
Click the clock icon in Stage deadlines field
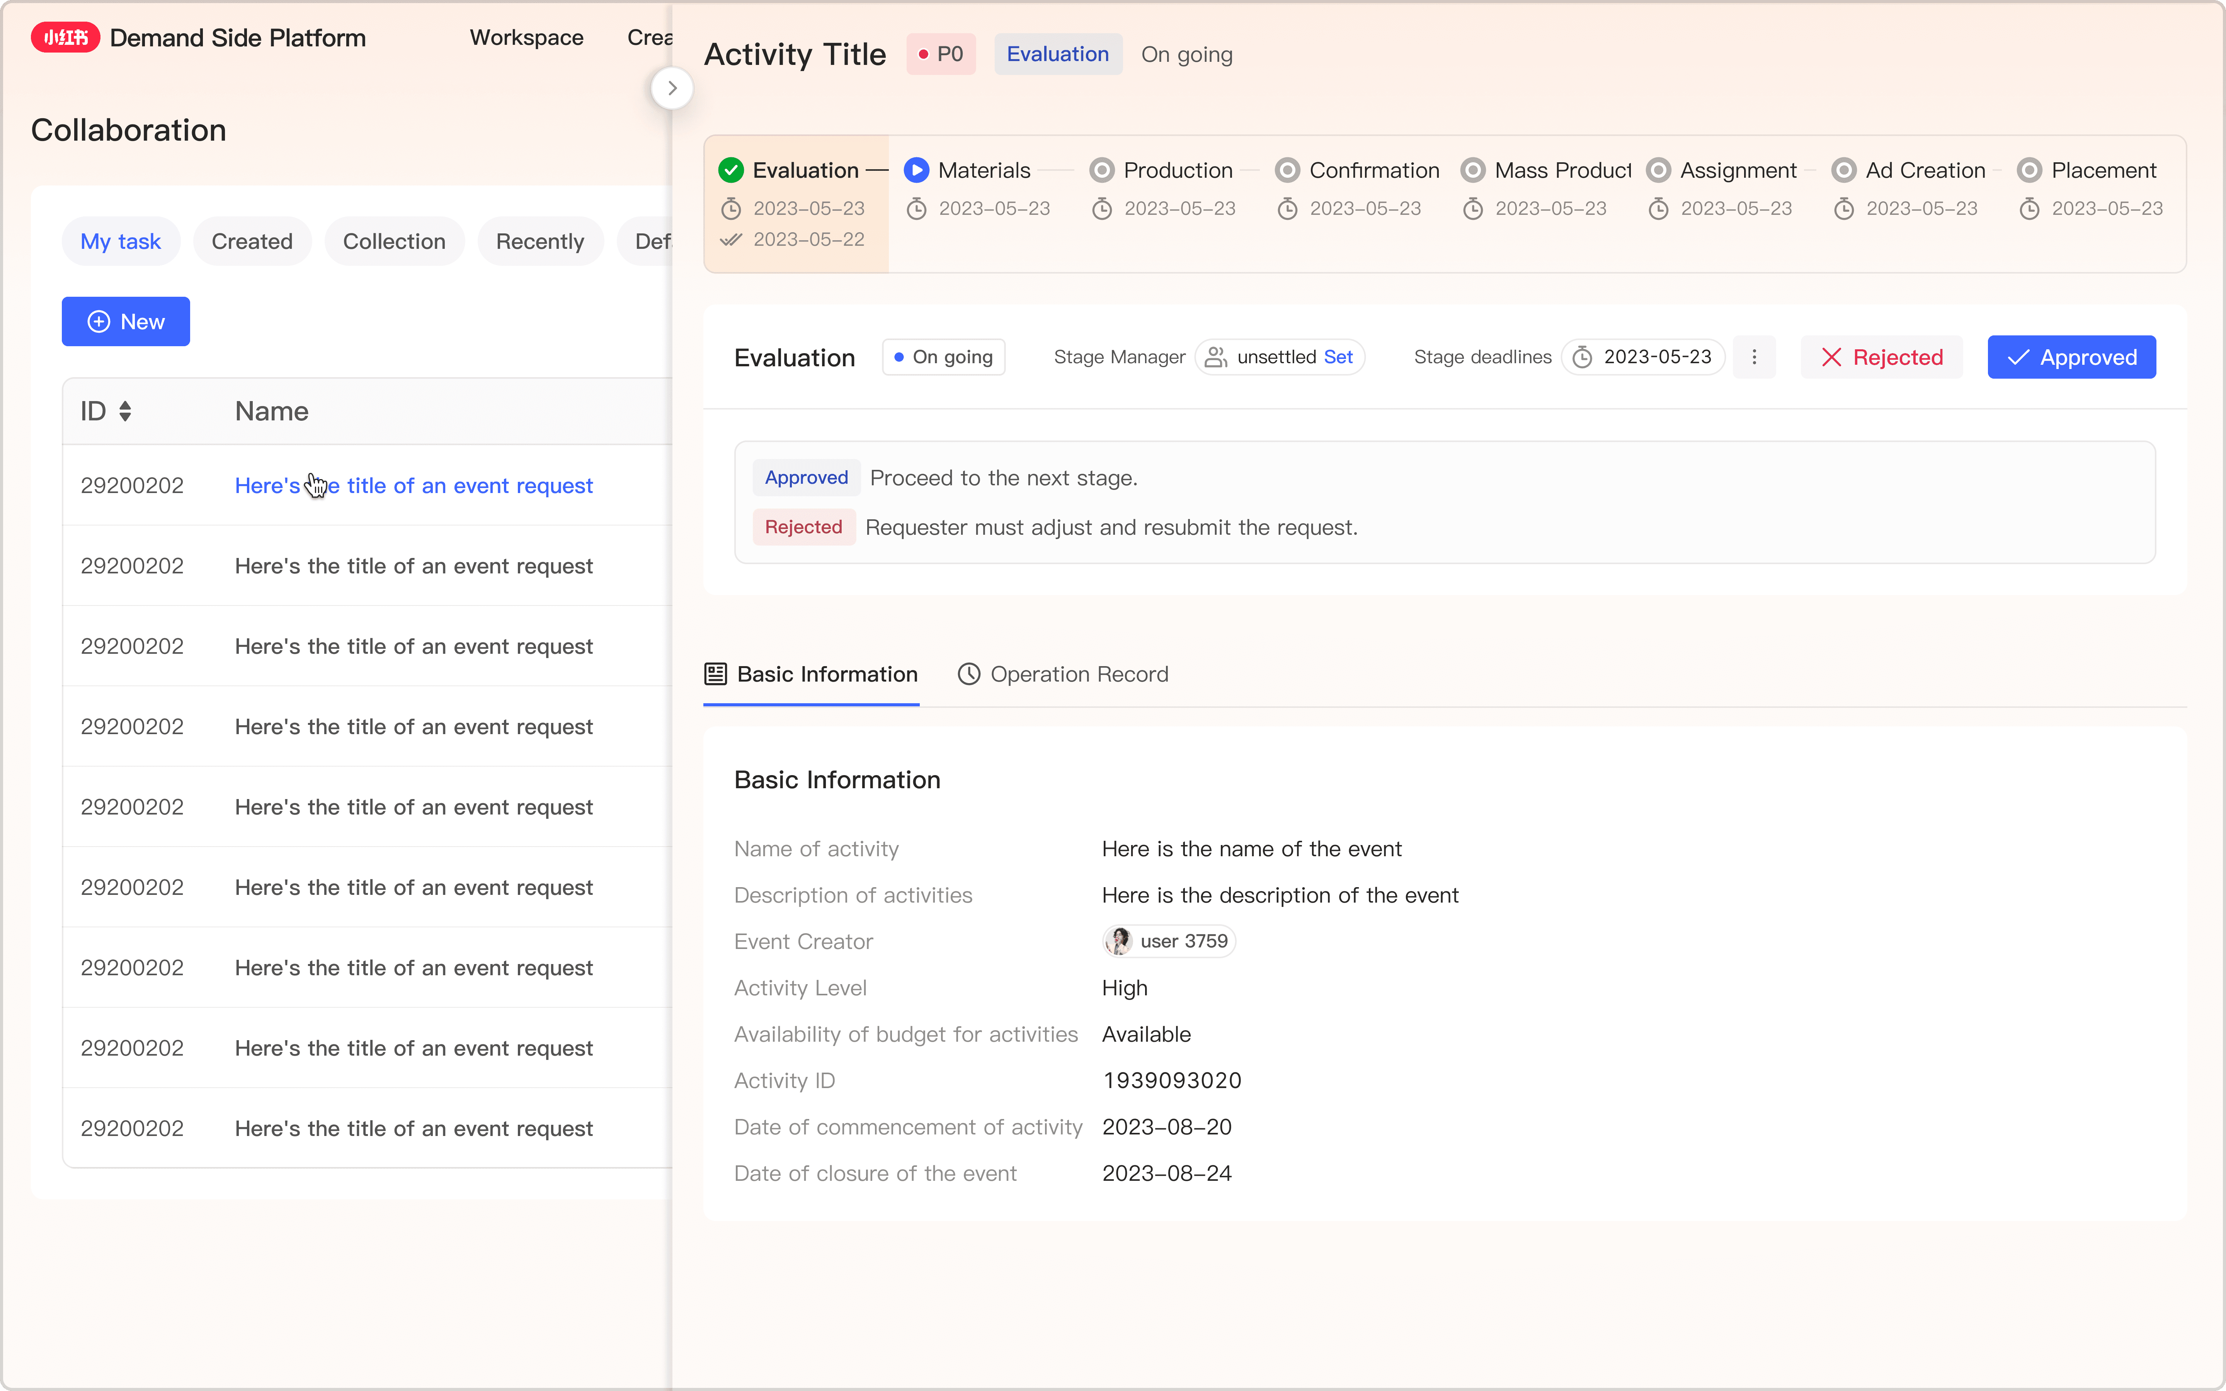click(1582, 357)
